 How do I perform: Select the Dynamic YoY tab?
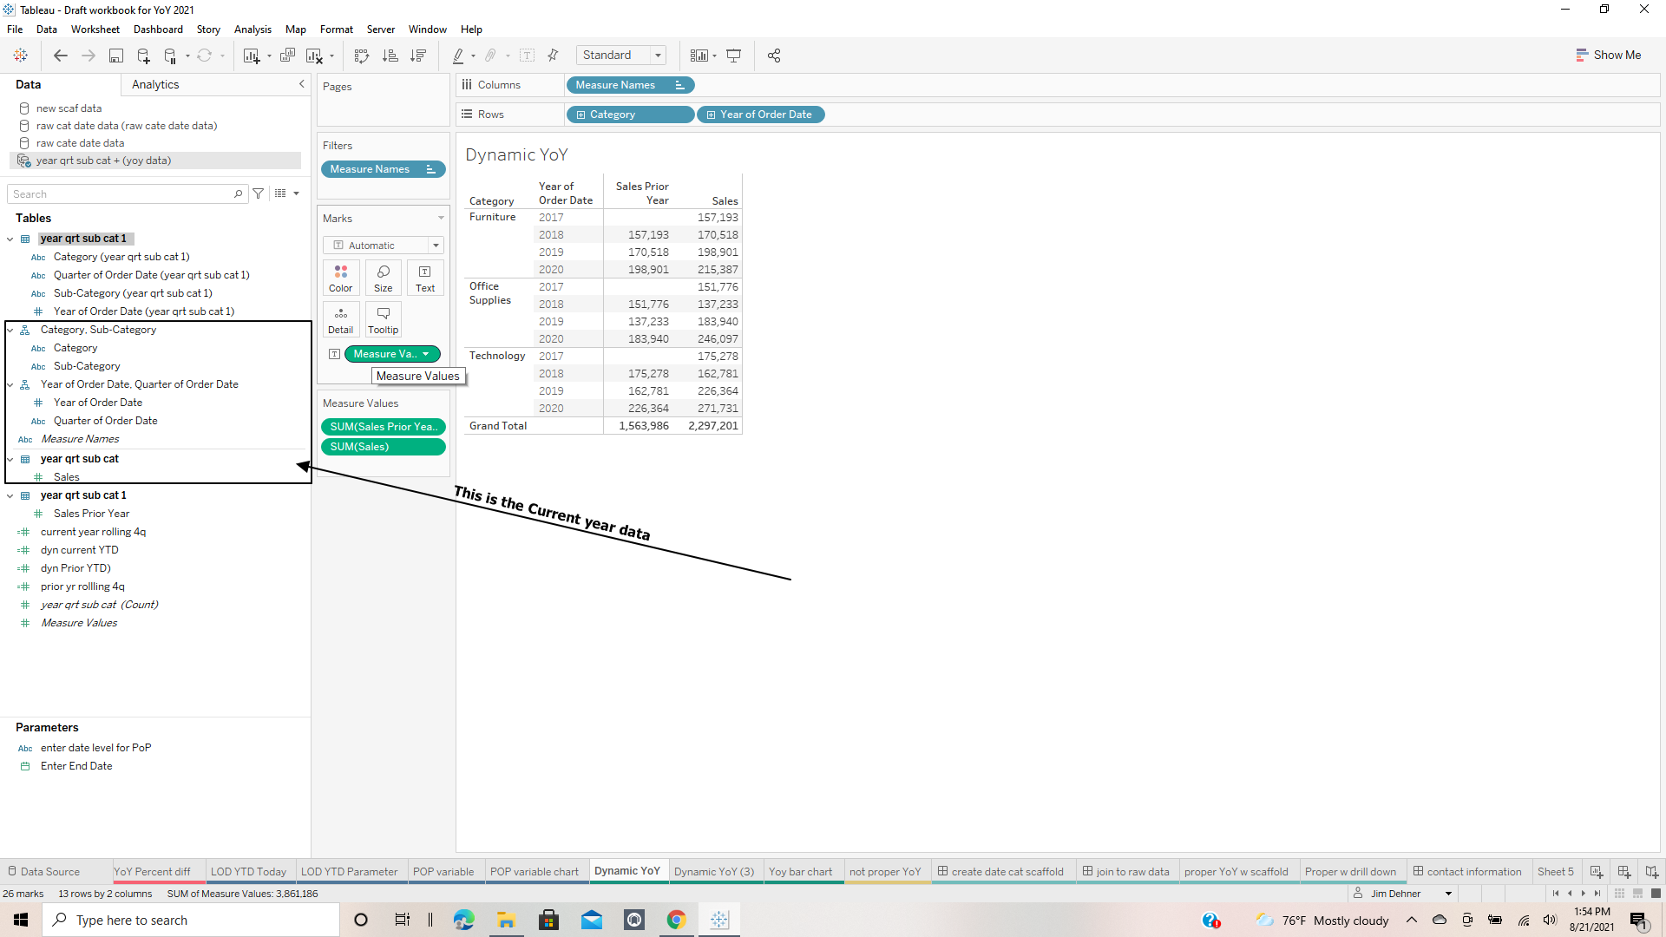pyautogui.click(x=627, y=871)
